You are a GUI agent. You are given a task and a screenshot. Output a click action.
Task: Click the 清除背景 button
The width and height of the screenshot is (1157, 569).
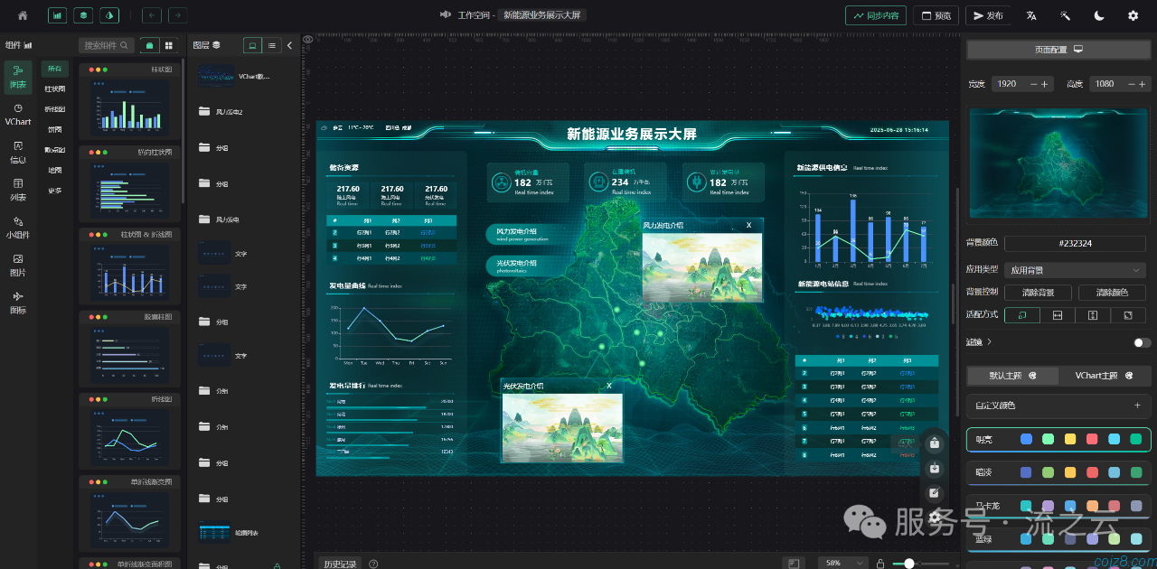pyautogui.click(x=1037, y=293)
